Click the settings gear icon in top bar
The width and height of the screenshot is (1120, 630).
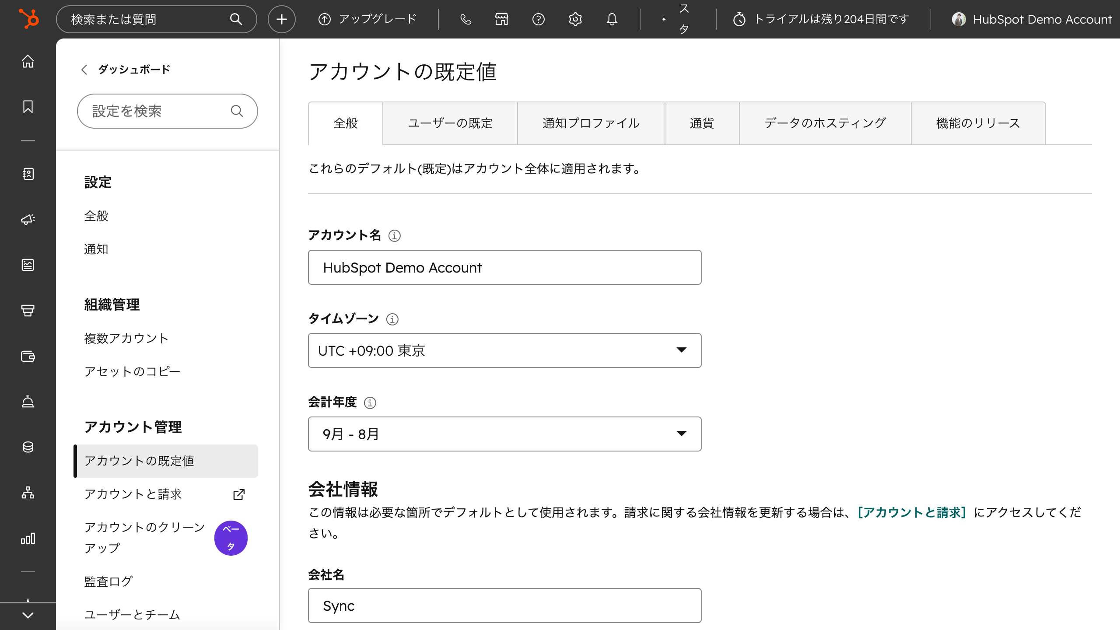[x=575, y=19]
